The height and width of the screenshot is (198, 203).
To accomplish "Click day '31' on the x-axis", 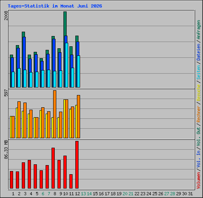I will coord(190,194).
